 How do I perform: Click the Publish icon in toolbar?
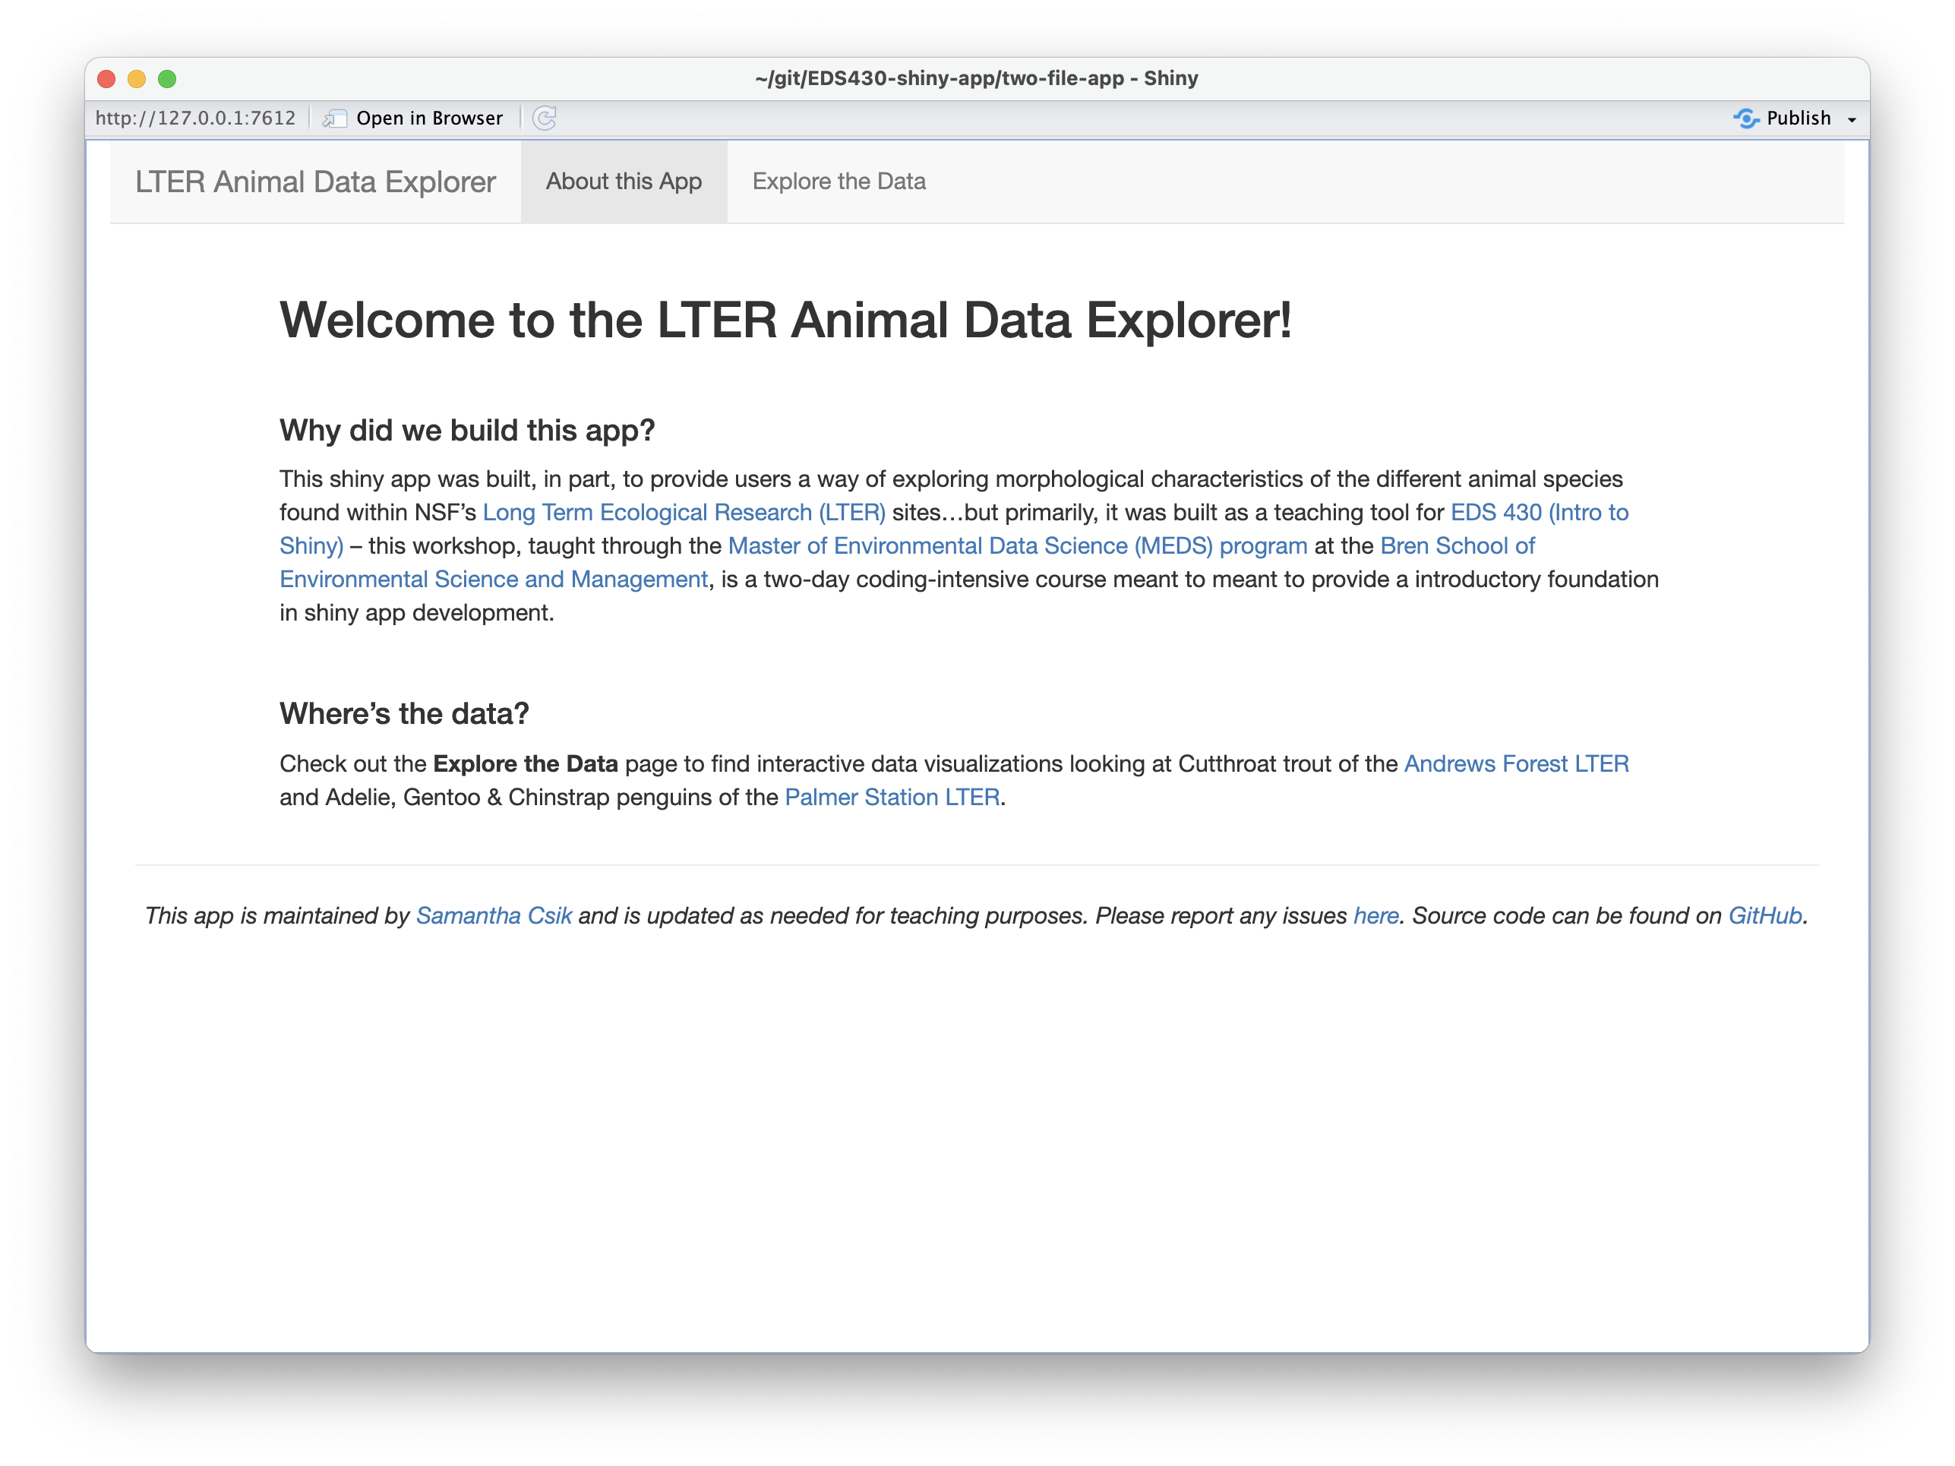[1748, 118]
